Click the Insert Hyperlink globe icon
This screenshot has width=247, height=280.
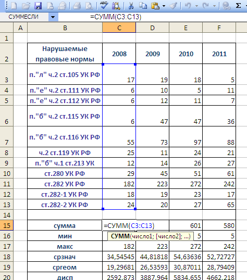(226, 6)
